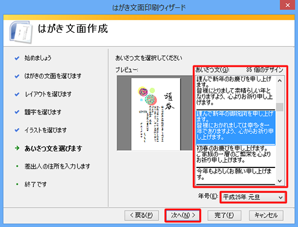Go to step はがきの文面を選びます
The width and height of the screenshot is (298, 227).
coord(53,76)
